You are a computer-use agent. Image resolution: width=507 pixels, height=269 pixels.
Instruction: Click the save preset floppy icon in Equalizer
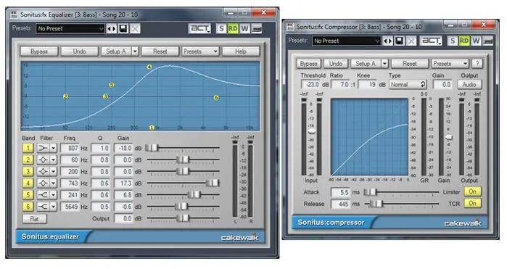tap(123, 29)
